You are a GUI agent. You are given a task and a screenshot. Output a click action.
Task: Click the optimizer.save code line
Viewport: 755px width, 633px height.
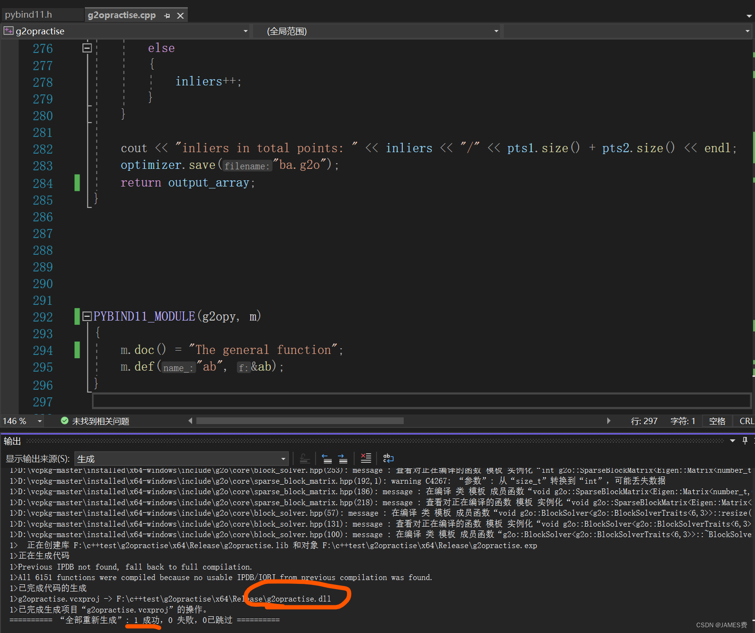coord(230,165)
